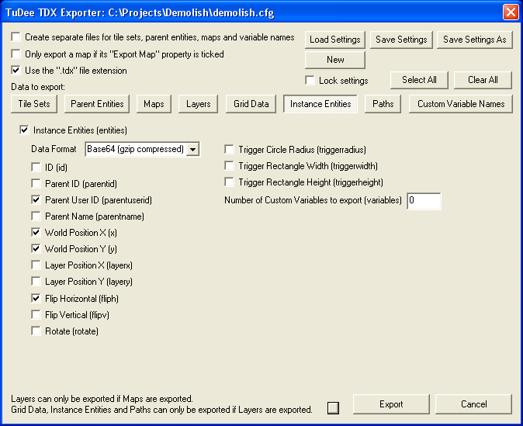The image size is (523, 426).
Task: Go to the Maps section
Action: (154, 104)
